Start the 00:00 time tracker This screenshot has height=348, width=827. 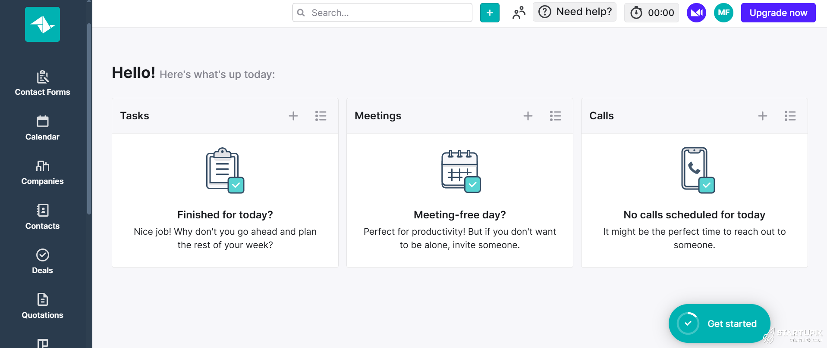[x=652, y=13]
